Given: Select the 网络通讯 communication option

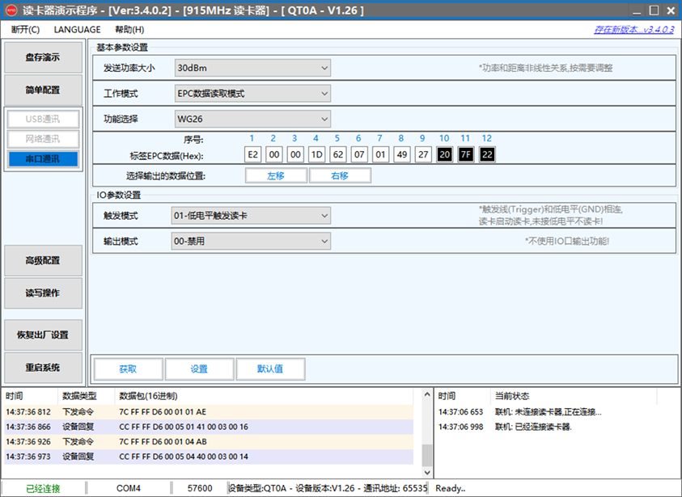Looking at the screenshot, I should tap(42, 139).
